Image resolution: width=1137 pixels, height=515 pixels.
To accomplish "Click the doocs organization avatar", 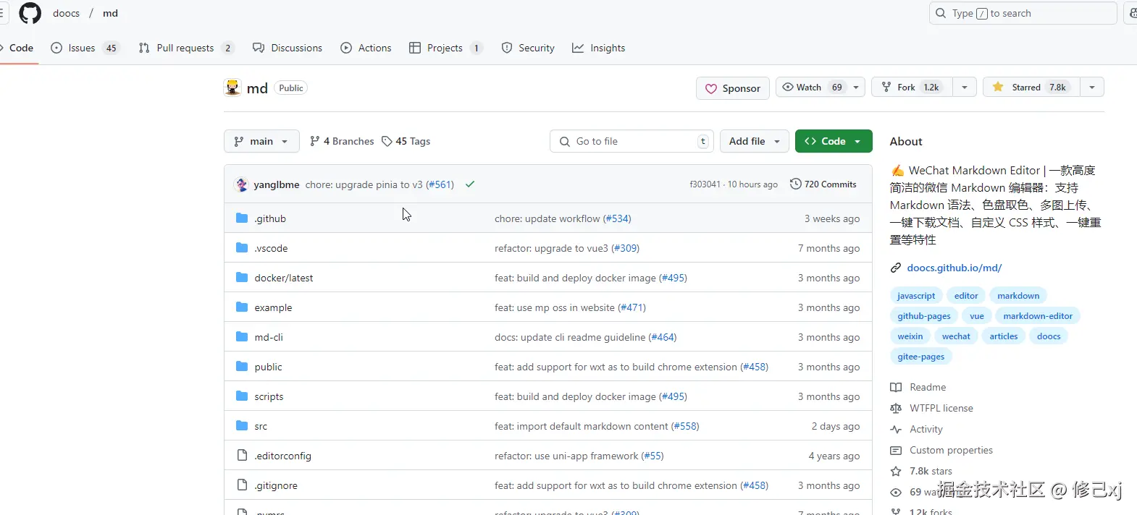I will 232,88.
